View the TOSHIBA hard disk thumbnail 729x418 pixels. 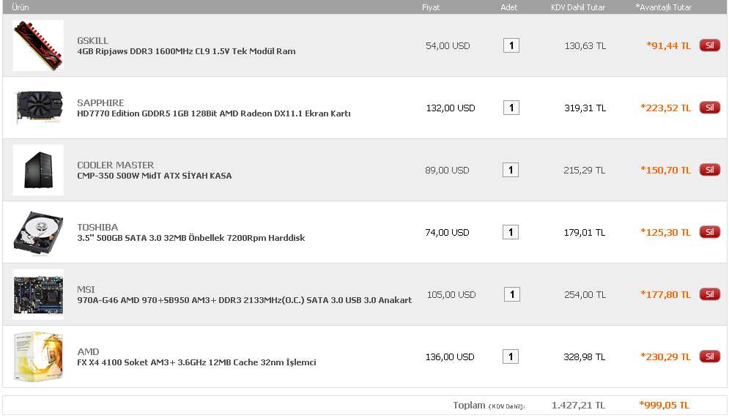38,232
